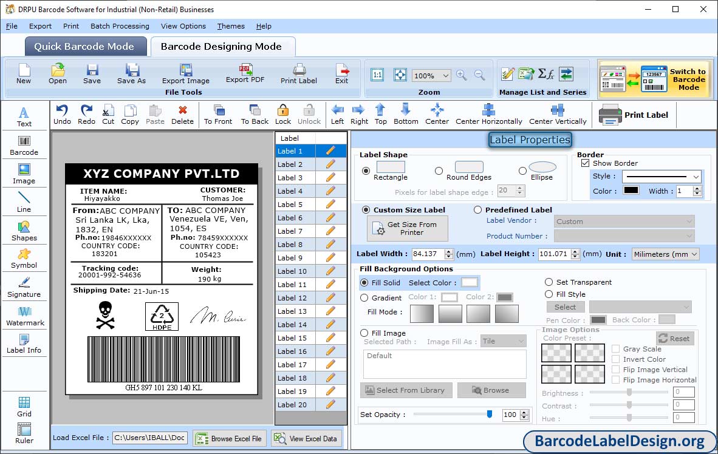
Task: Lock the selected object
Action: click(283, 115)
